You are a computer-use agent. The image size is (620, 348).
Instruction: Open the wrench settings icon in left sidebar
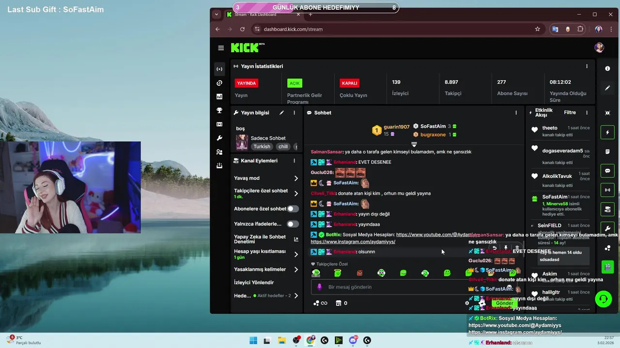click(x=219, y=138)
